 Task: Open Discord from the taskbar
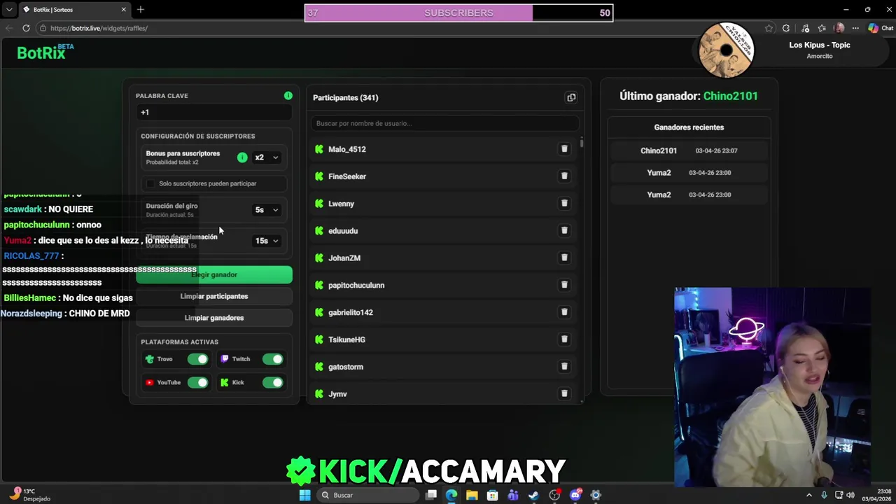[x=575, y=495]
